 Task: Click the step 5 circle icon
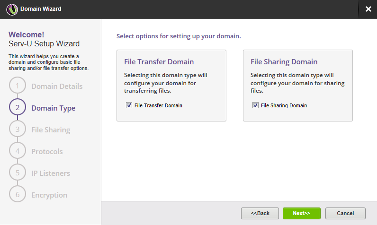pyautogui.click(x=17, y=173)
